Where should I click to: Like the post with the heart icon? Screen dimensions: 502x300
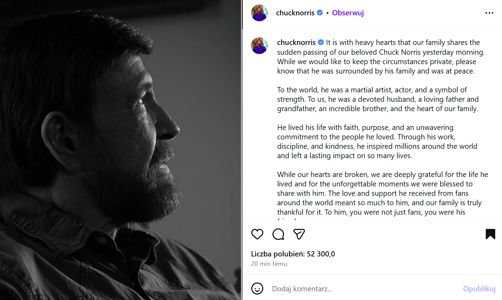[x=257, y=234]
